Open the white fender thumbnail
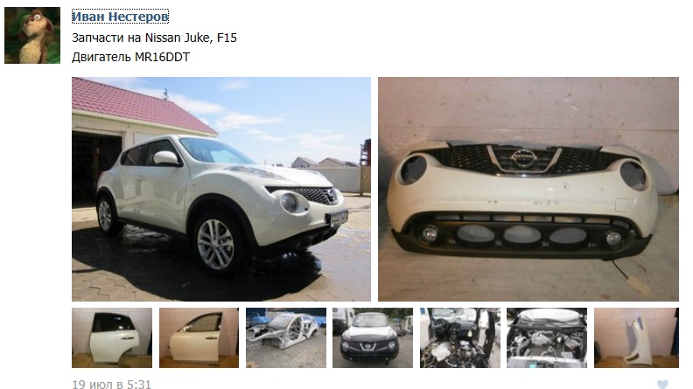The image size is (693, 389). (636, 337)
